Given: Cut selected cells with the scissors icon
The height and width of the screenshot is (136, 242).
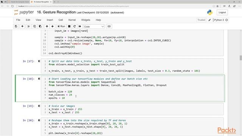Looking at the screenshot, I should tap(29, 26).
